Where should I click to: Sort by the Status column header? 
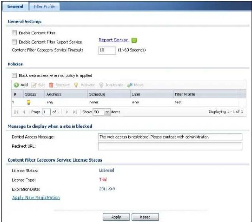coord(34,94)
